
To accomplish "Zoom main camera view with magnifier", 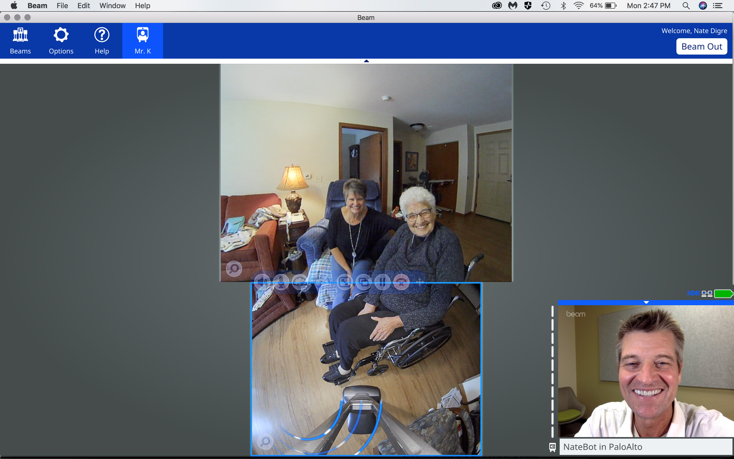I will point(234,269).
